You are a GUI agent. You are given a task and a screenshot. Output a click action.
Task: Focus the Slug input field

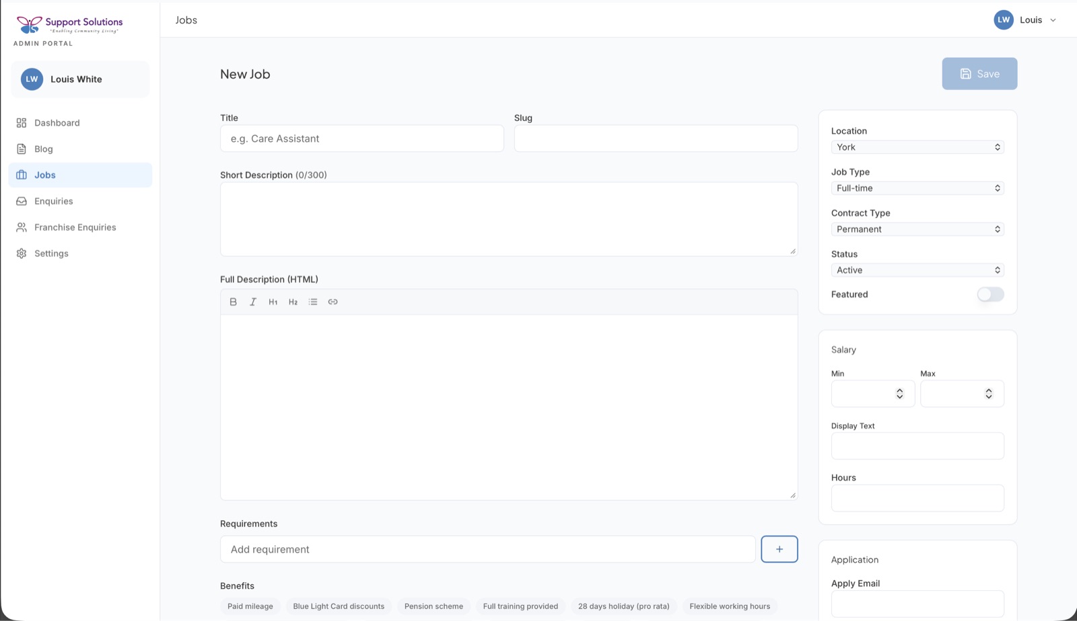pos(656,138)
